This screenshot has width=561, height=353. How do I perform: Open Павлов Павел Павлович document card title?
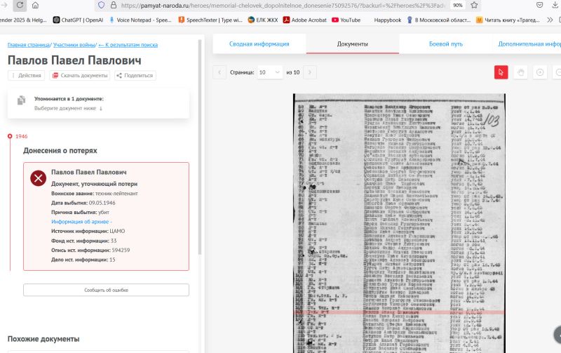(89, 172)
